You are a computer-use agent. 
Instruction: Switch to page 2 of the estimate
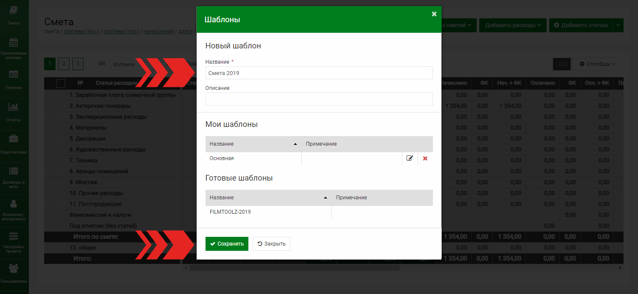click(x=64, y=64)
